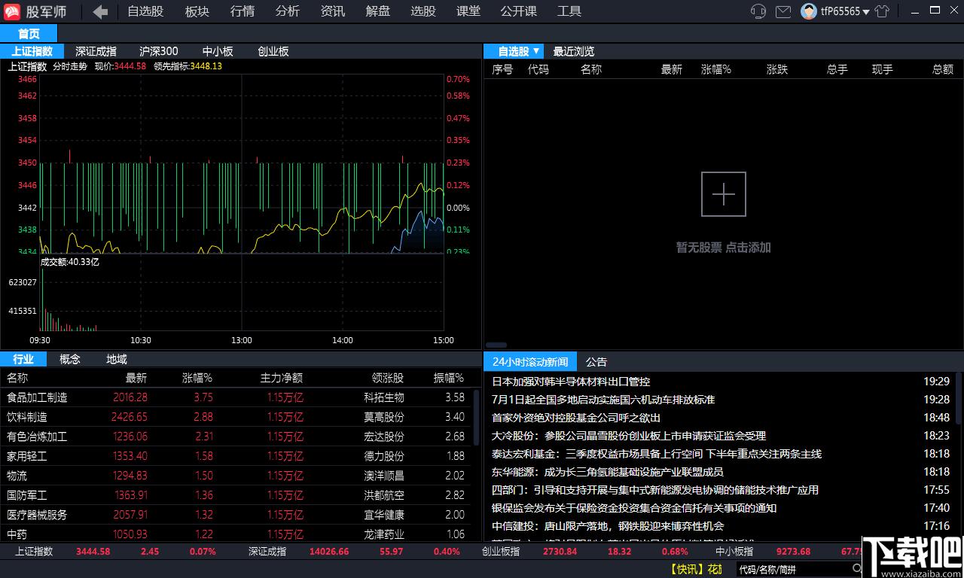Sort industry table by 主力净额 header
Viewport: 964px width, 578px height.
pos(282,378)
